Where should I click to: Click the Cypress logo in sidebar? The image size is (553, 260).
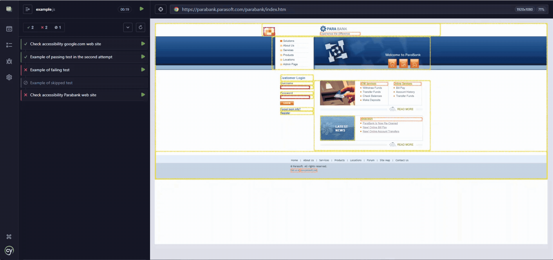[9, 250]
